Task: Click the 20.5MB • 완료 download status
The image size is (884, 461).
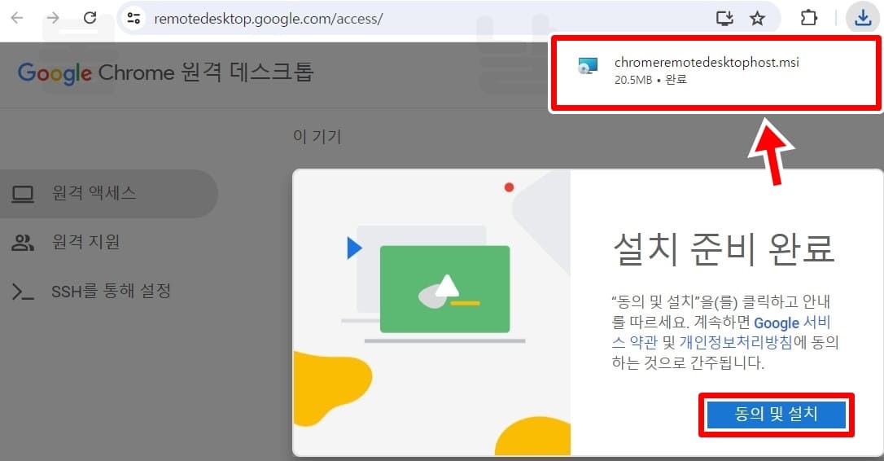Action: point(650,80)
